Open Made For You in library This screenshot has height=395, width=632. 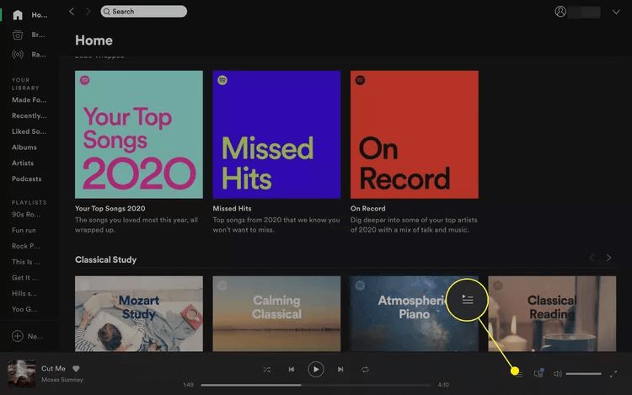pyautogui.click(x=29, y=100)
